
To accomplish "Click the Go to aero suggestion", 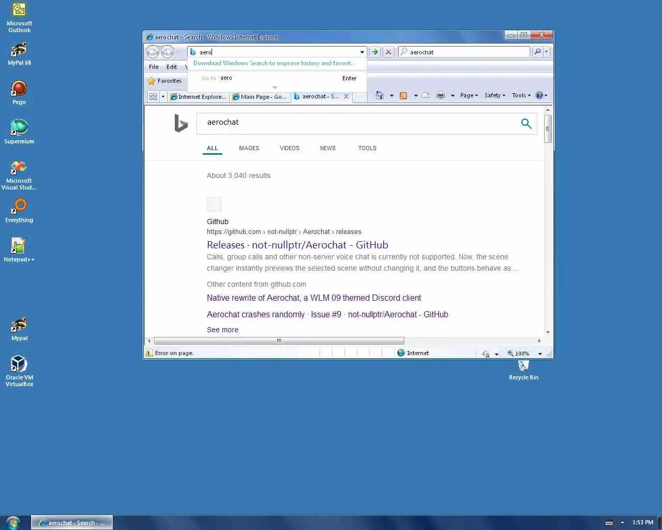I will coord(277,78).
